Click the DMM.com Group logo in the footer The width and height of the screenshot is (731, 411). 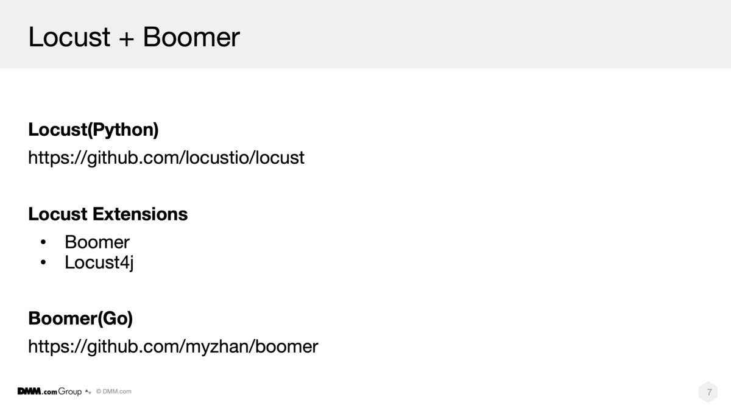(49, 392)
